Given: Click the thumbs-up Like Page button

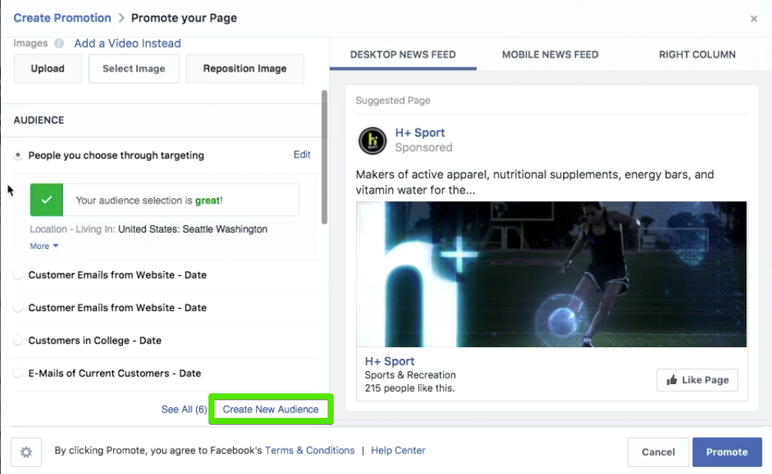Looking at the screenshot, I should (x=697, y=380).
